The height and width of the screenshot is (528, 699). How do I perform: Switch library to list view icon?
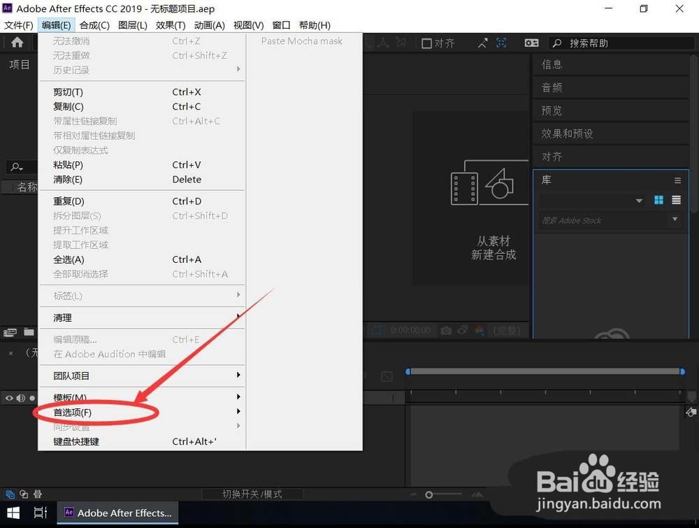pyautogui.click(x=676, y=200)
